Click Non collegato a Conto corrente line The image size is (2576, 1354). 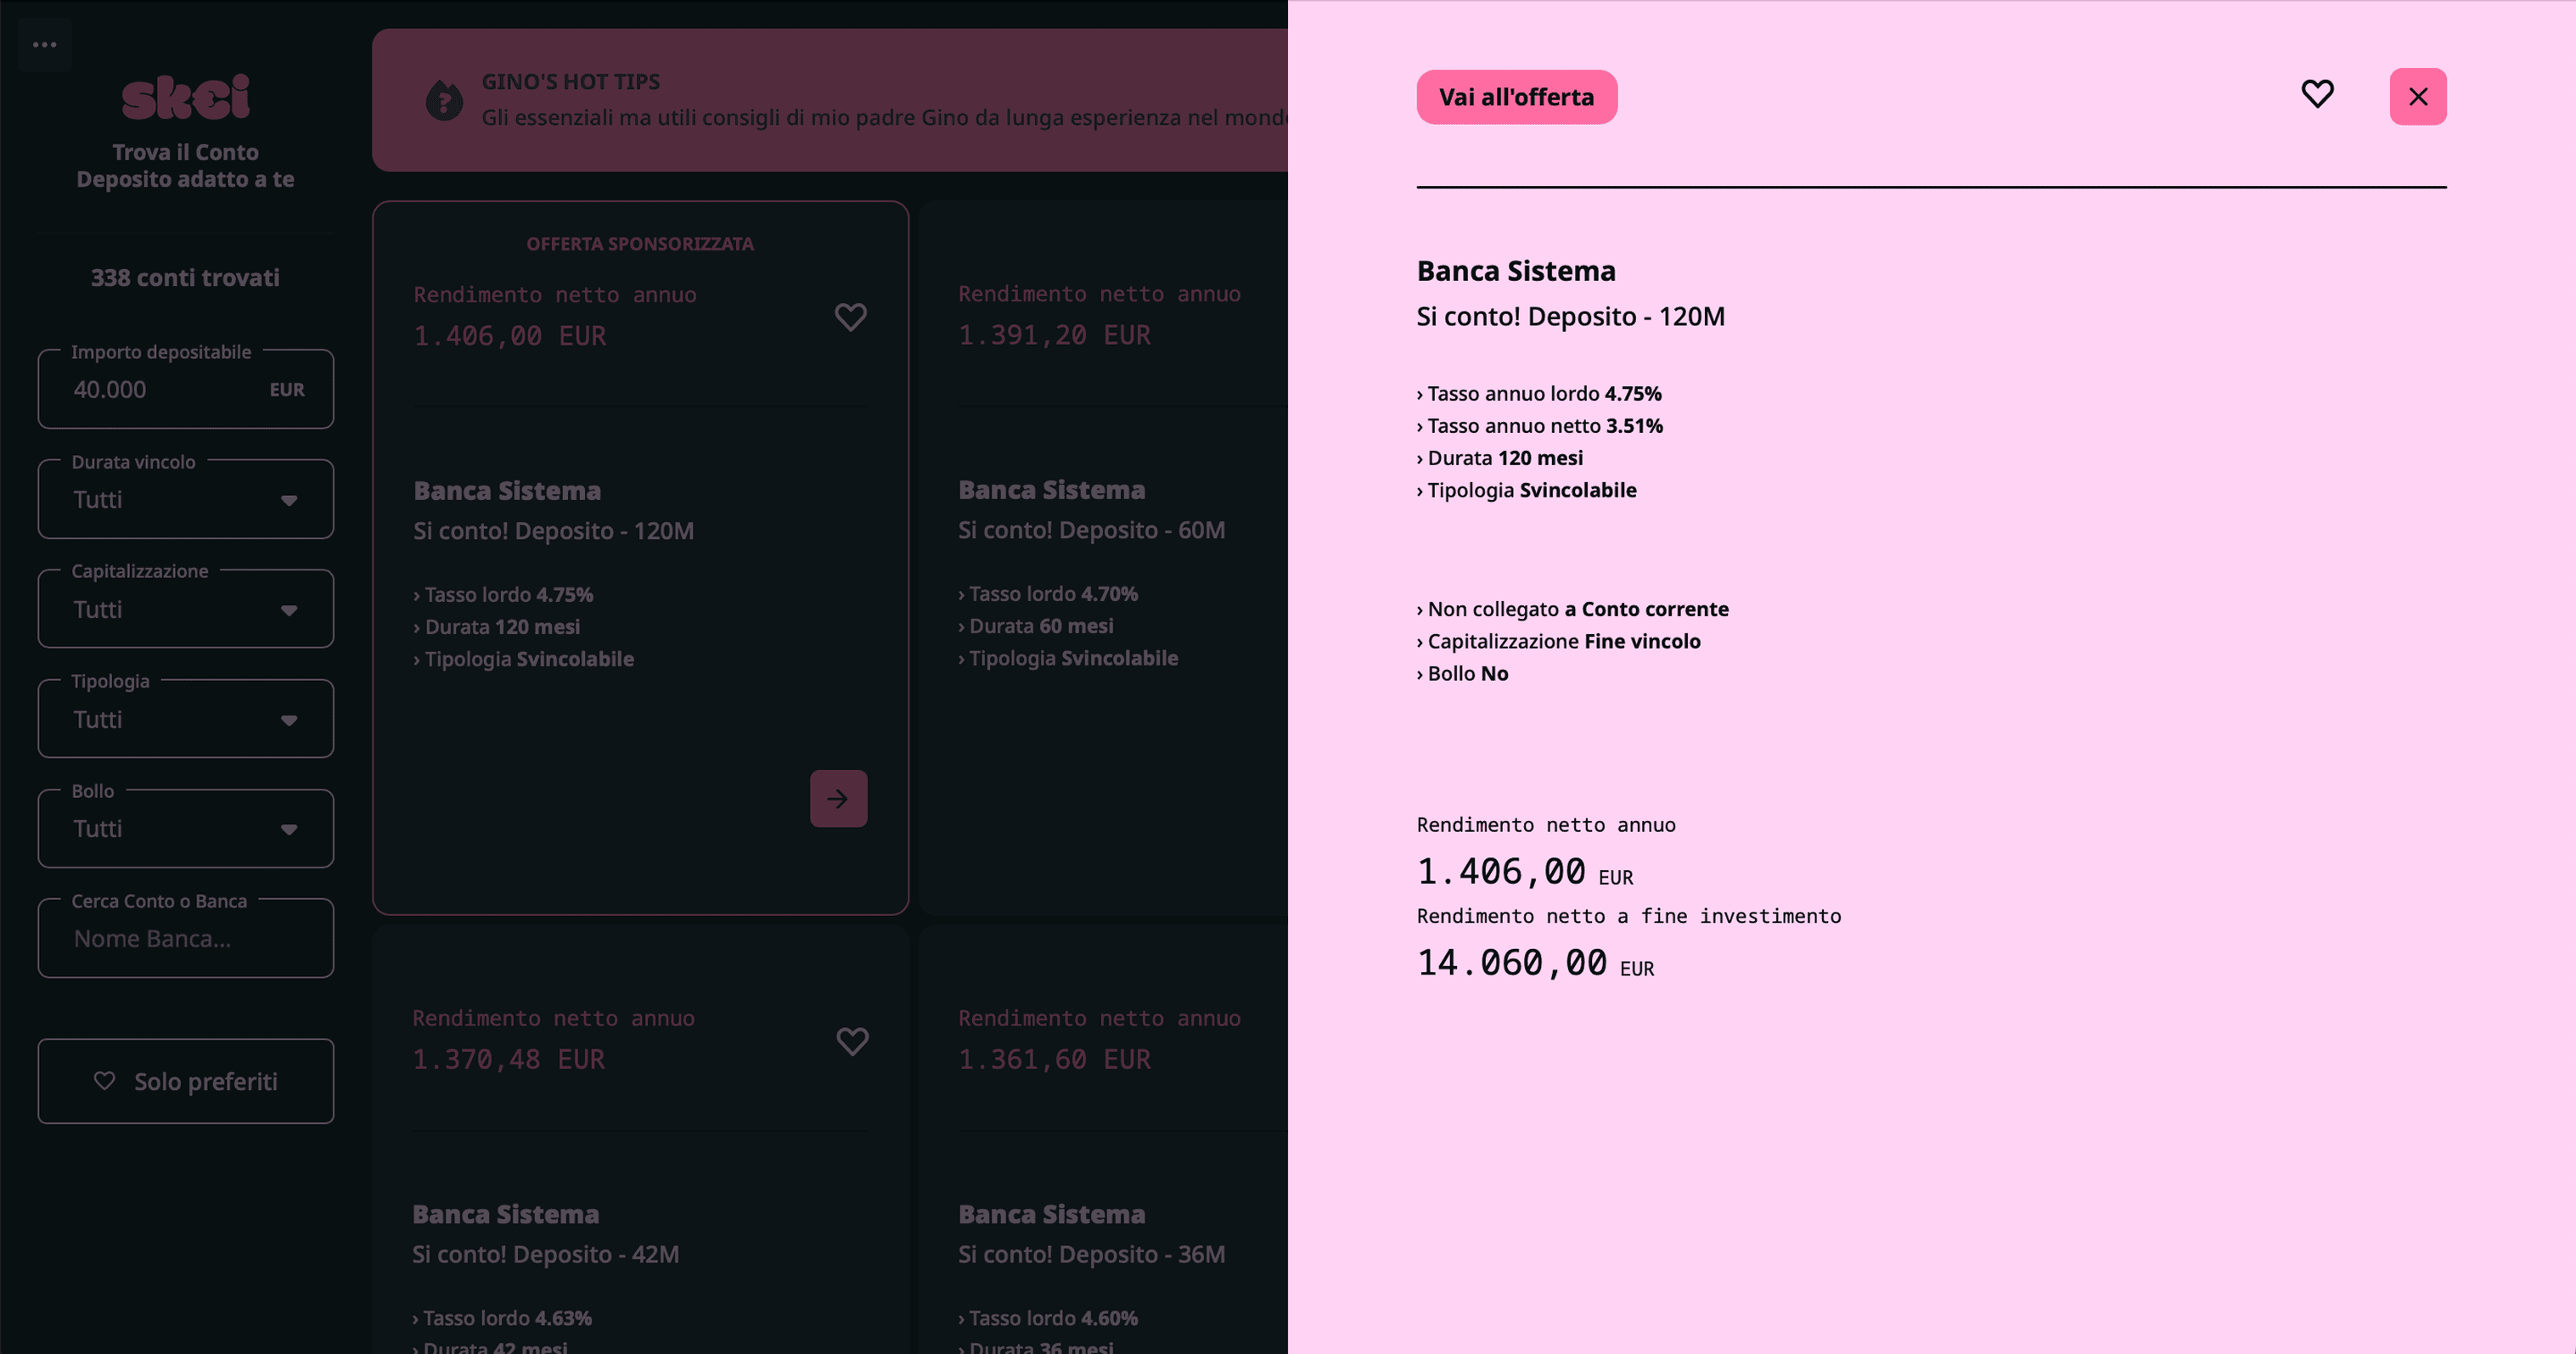pyautogui.click(x=1572, y=609)
